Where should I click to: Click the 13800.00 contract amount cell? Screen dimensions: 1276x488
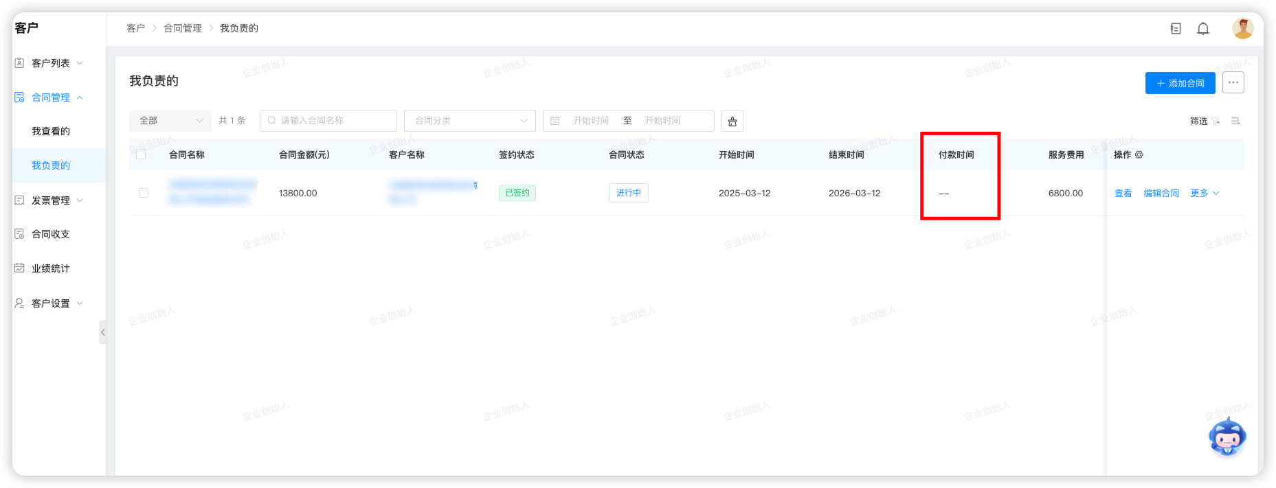[298, 193]
